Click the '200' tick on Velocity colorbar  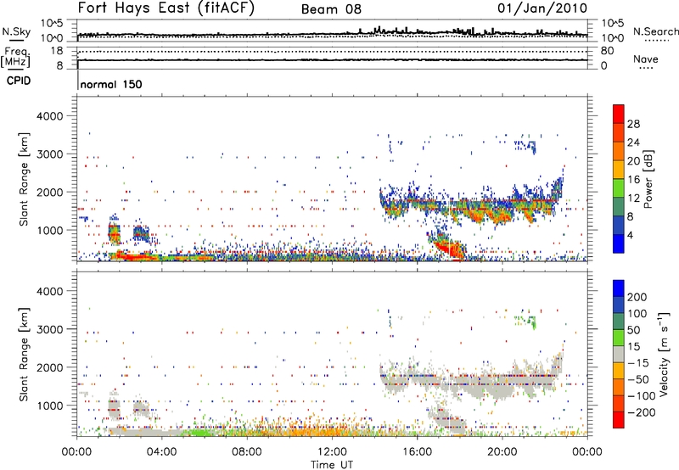[x=637, y=297]
